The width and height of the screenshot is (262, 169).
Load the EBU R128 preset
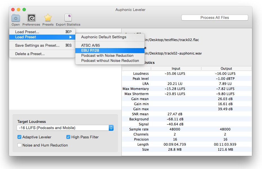click(x=110, y=50)
